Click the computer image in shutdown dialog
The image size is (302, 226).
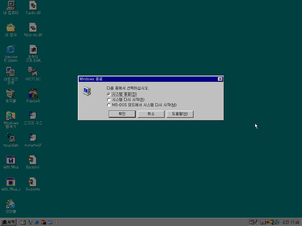coord(87,91)
